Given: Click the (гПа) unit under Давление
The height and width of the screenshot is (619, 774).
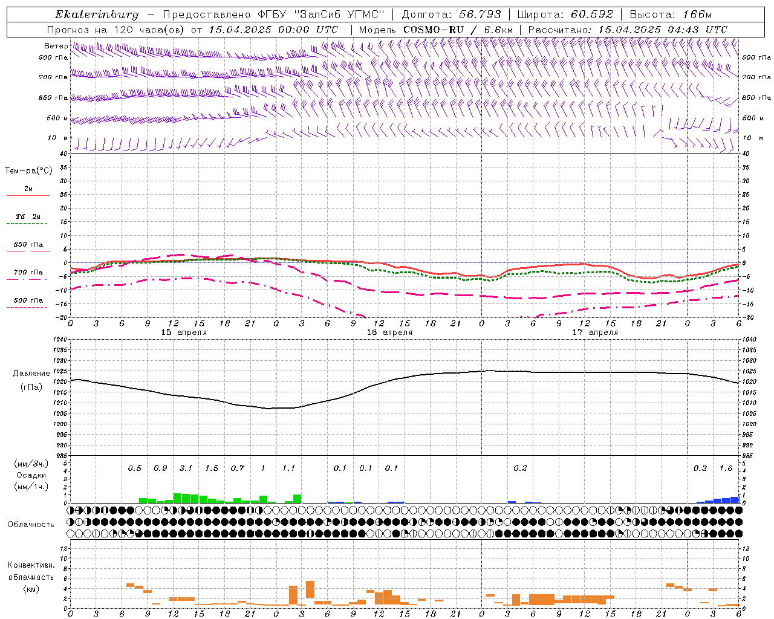Looking at the screenshot, I should click(31, 387).
